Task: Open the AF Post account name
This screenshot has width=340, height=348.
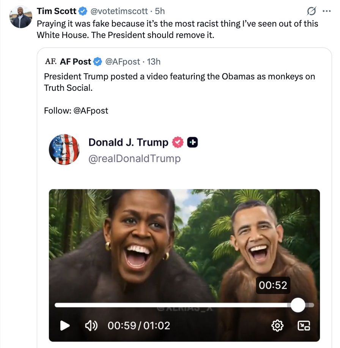Action: pos(76,62)
